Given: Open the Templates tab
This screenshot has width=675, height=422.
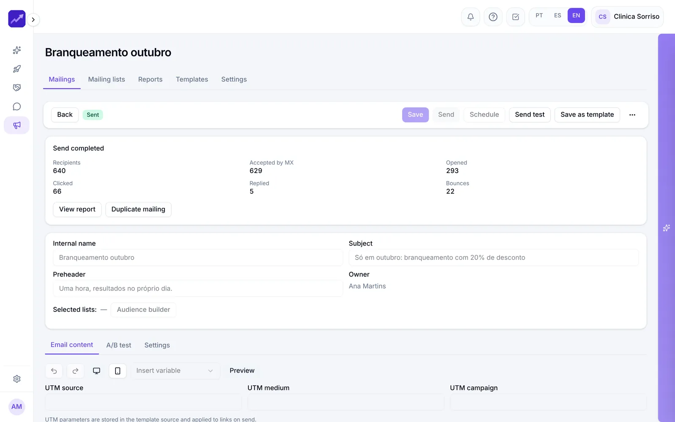Looking at the screenshot, I should pyautogui.click(x=192, y=79).
